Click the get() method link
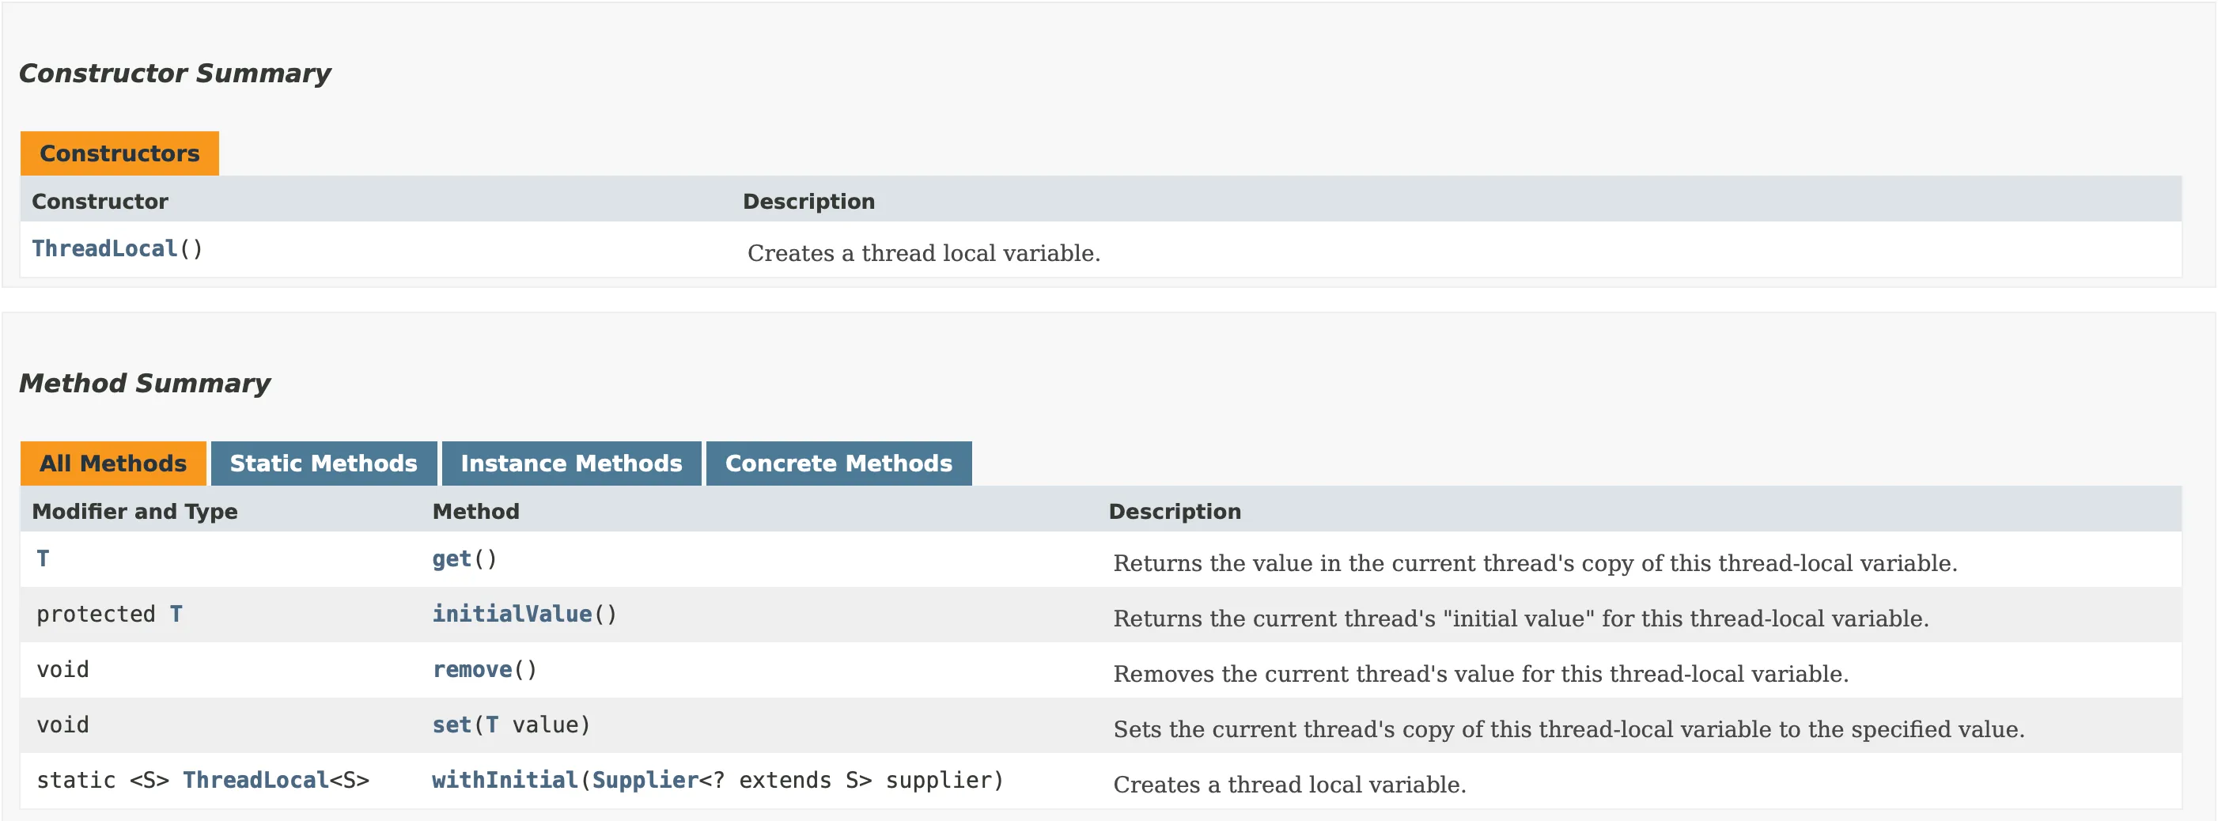 (x=451, y=558)
